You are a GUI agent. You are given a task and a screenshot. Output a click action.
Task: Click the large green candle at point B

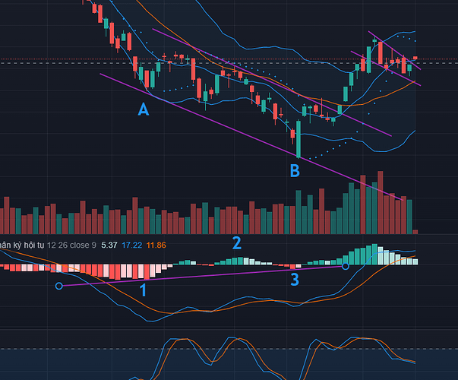click(x=298, y=139)
